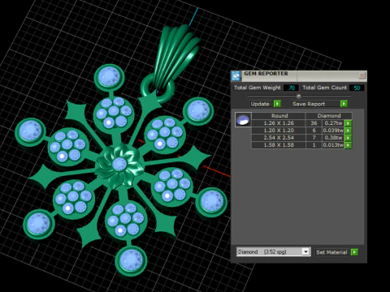Viewport: 390px width, 292px height.
Task: Click the 0.38tw weight cell
Action: coord(333,138)
